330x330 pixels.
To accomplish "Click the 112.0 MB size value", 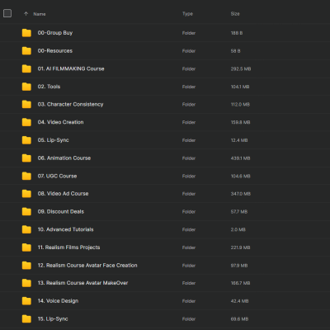I will (x=240, y=105).
